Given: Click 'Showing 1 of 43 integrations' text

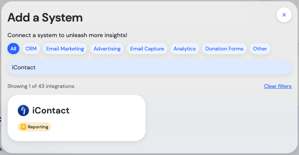Looking at the screenshot, I should 41,86.
